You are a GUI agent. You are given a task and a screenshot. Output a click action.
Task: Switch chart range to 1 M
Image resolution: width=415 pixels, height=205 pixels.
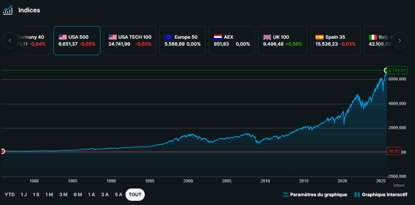[49, 195]
